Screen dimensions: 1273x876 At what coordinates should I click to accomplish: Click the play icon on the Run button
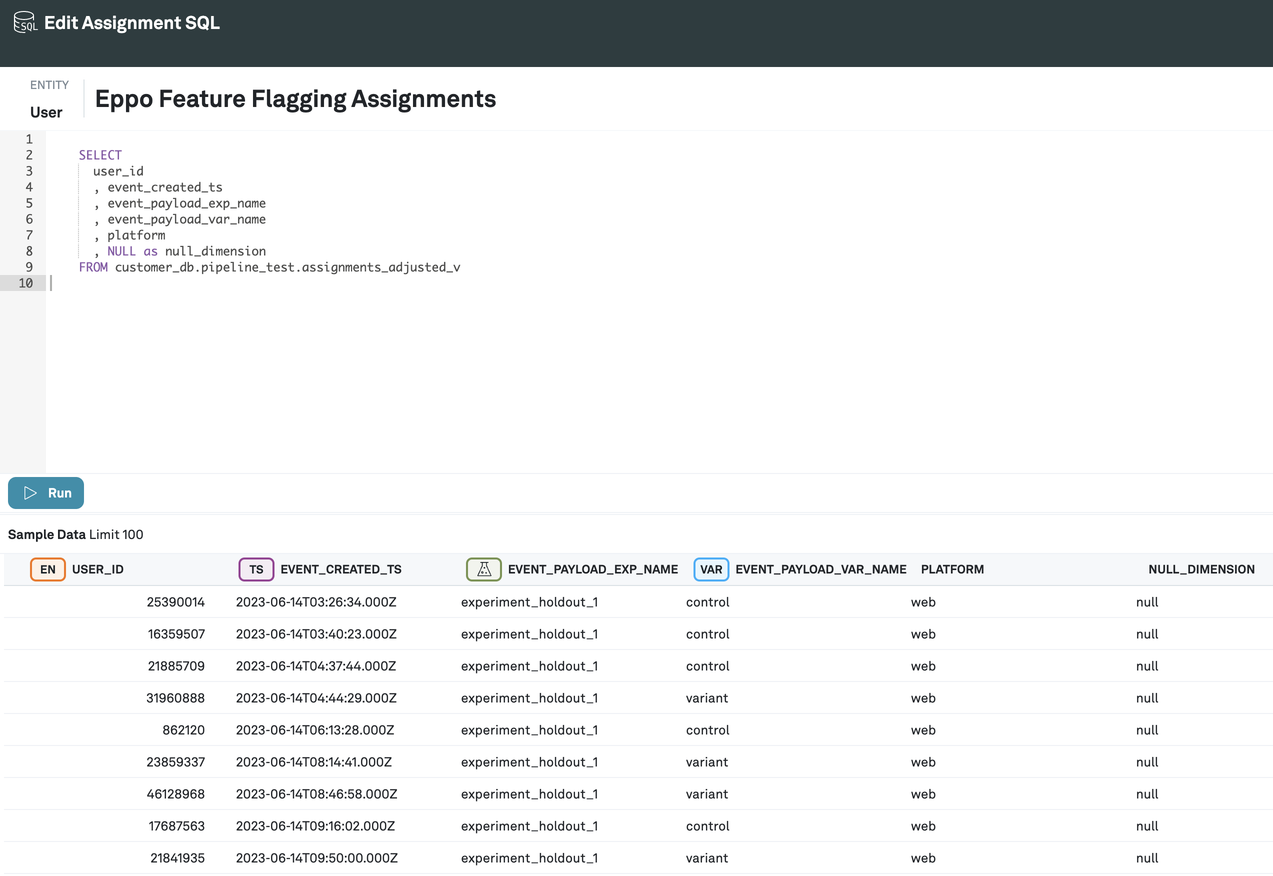pos(30,493)
